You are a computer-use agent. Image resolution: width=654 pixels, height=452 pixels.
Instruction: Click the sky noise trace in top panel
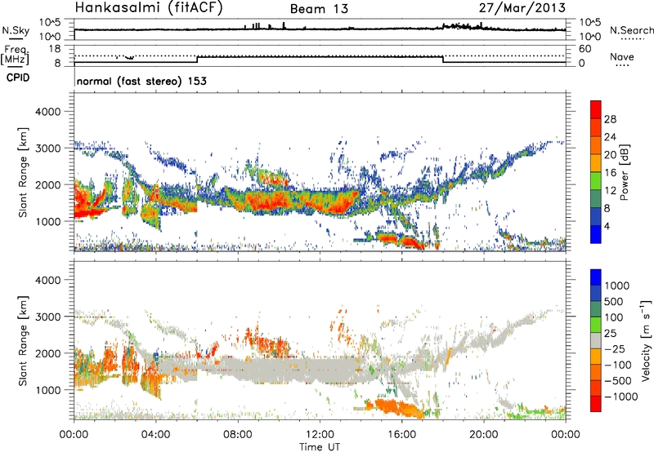[320, 29]
